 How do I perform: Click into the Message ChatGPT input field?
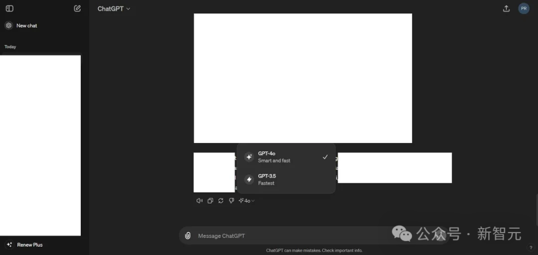point(291,236)
